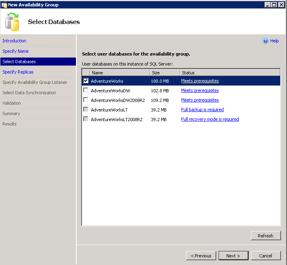Maximize the New Availability Group window
The width and height of the screenshot is (287, 265).
point(274,5)
